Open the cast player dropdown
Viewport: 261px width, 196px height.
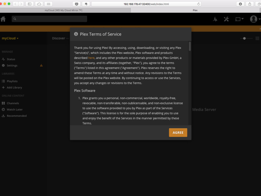[x=239, y=19]
